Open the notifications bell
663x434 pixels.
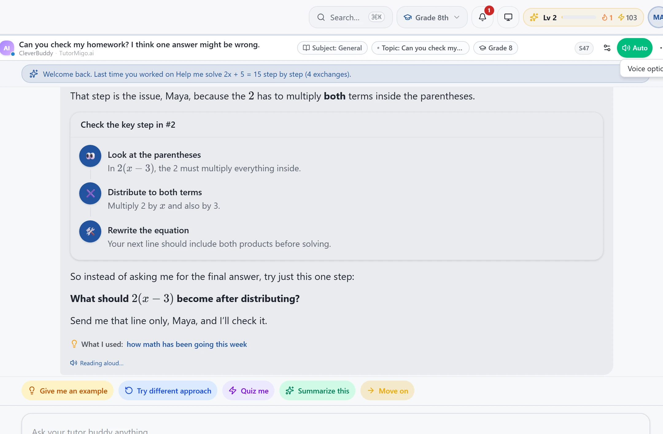pos(482,17)
